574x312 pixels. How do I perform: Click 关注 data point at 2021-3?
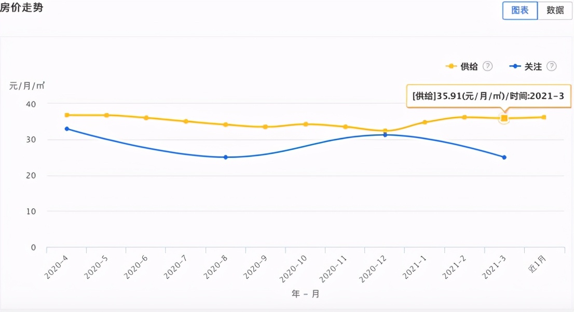[504, 157]
